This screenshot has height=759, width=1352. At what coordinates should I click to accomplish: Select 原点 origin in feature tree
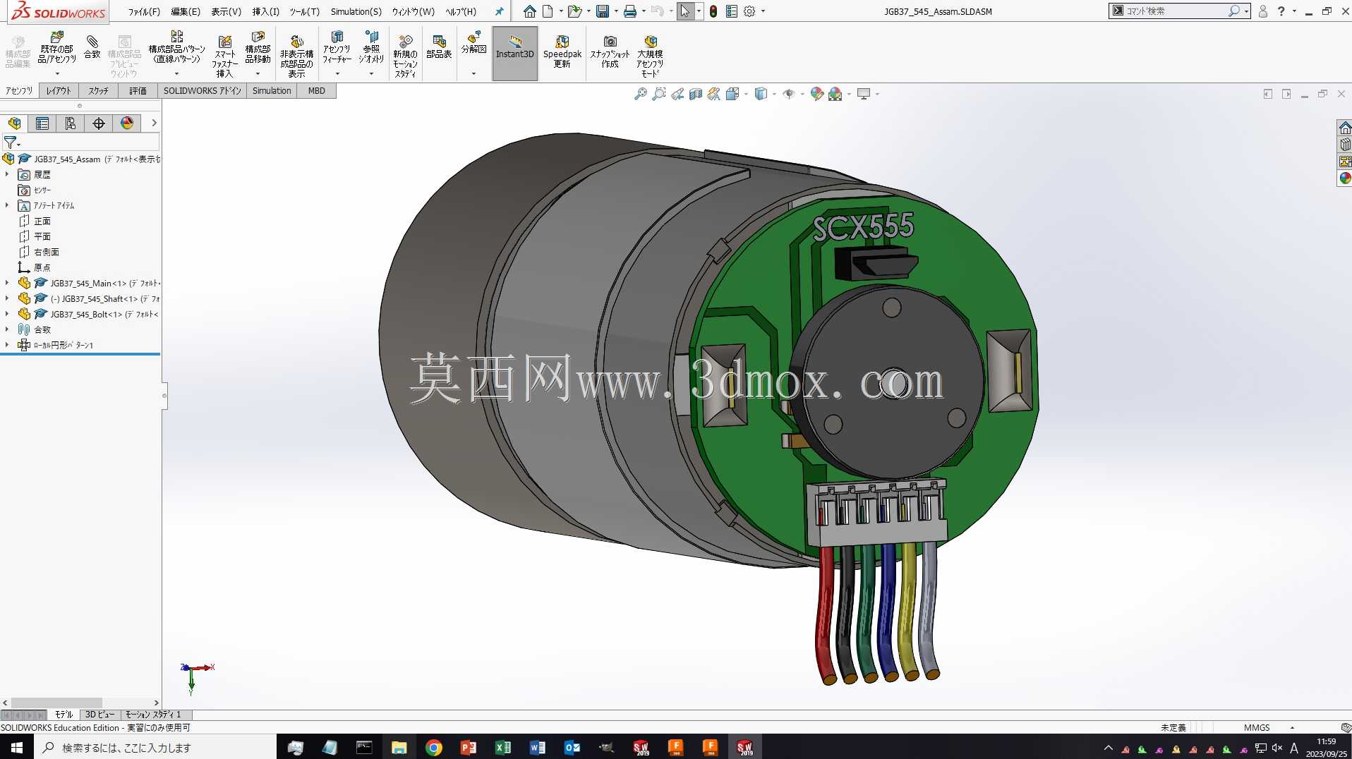42,267
